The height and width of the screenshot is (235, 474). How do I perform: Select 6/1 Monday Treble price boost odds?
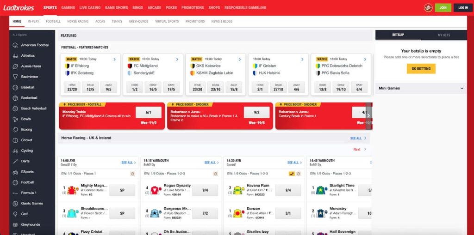coord(148,112)
